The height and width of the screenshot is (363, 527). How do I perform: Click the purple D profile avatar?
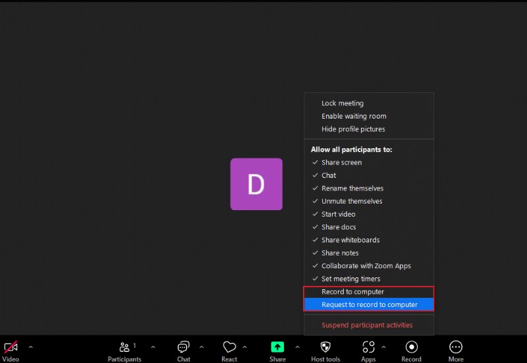pos(256,184)
